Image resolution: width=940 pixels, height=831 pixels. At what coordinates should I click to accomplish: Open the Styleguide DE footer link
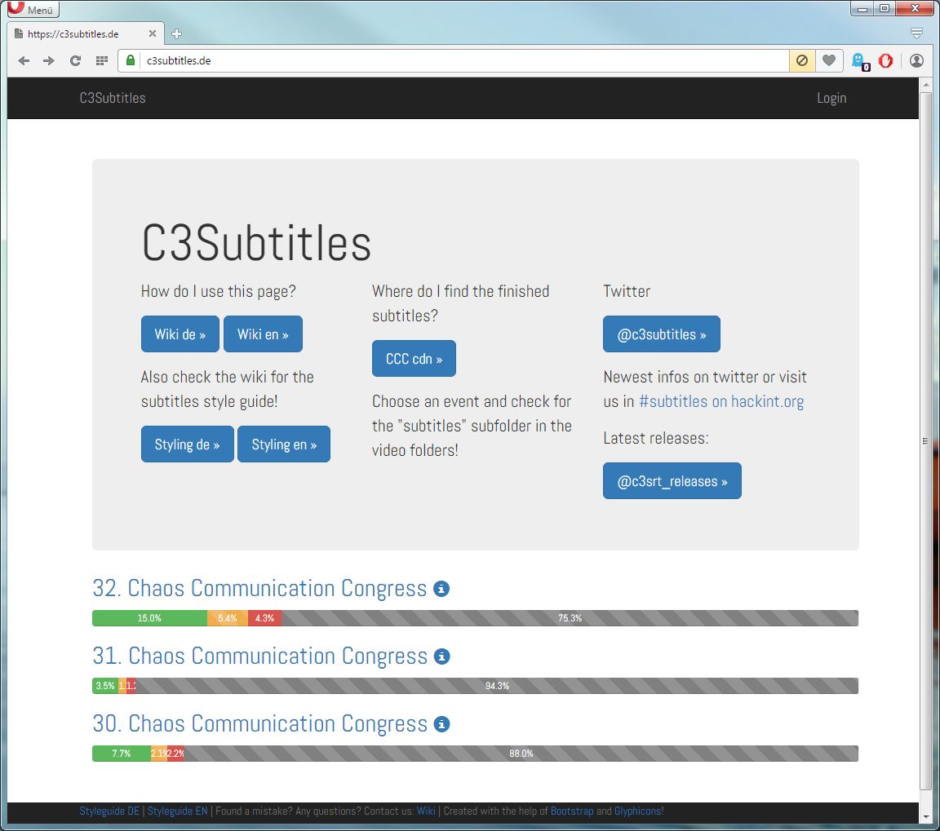[109, 811]
